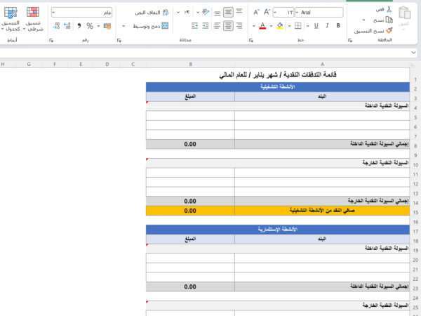Apply the yellow fill color swatch
This screenshot has width=421, height=316.
click(280, 26)
